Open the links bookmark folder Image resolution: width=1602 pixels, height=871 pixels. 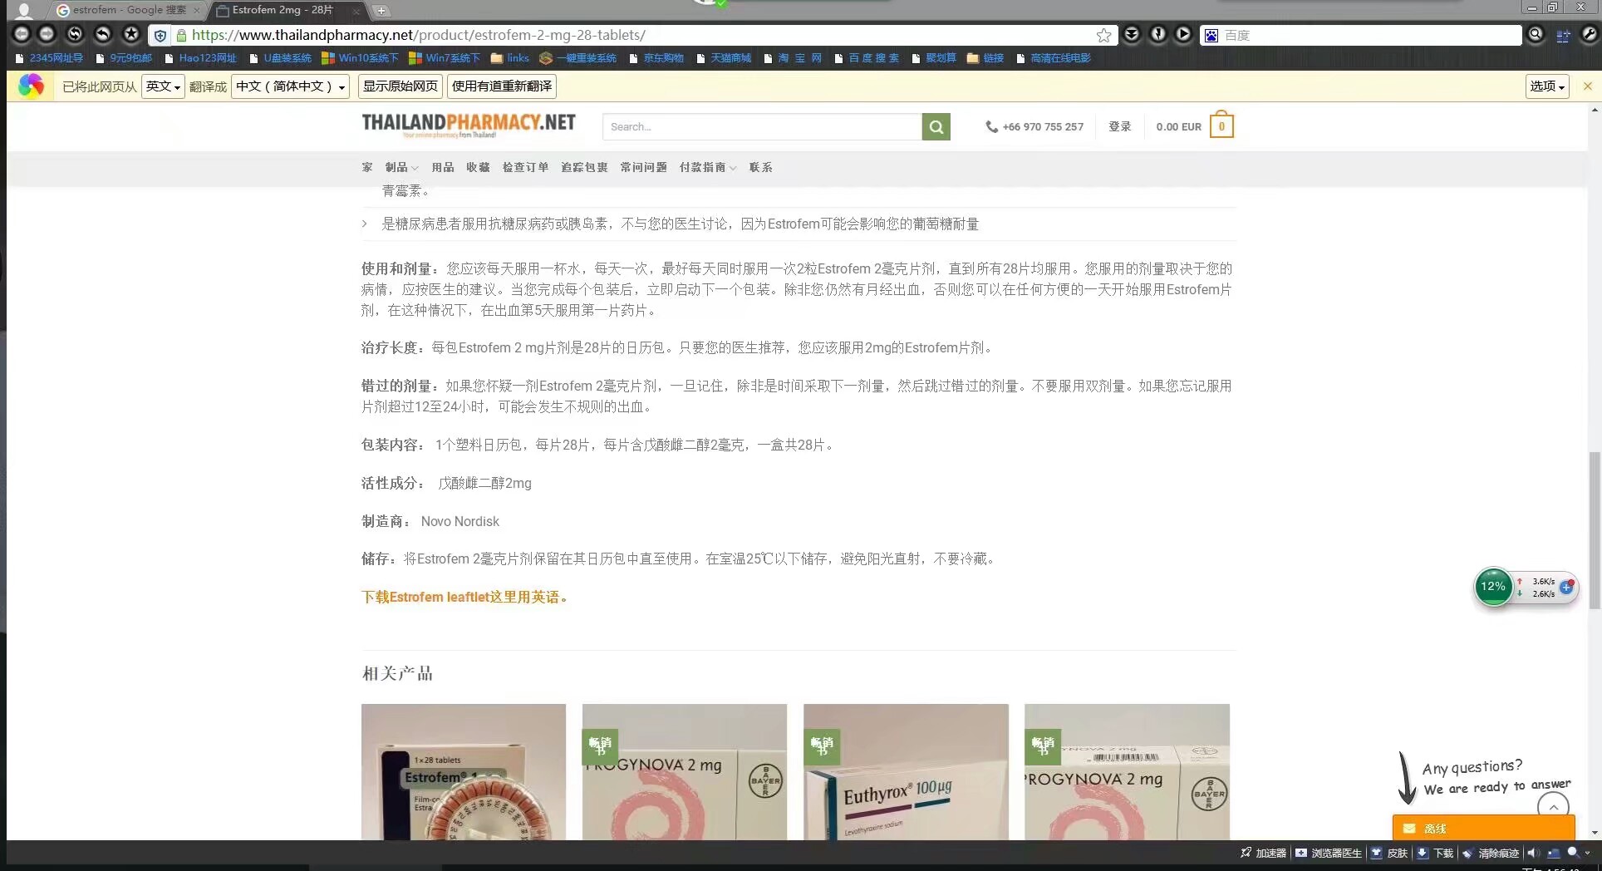click(510, 58)
